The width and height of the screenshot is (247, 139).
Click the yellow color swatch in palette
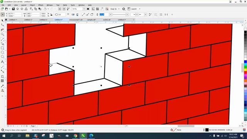point(245,70)
